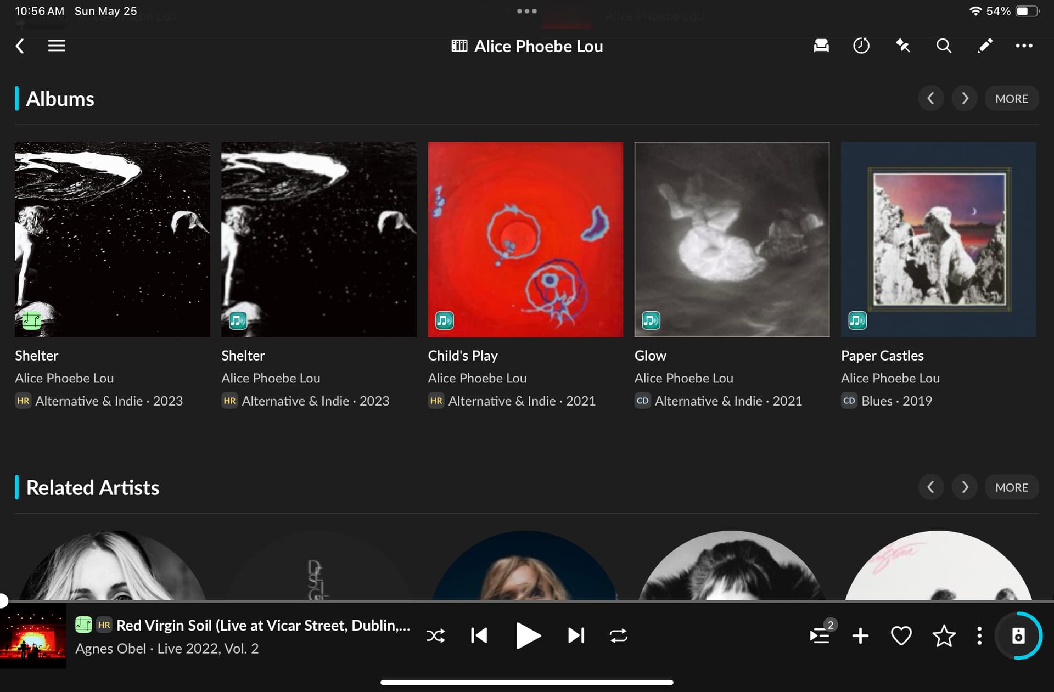Click MORE in Related Artists section
Screen dimensions: 1054x692
click(1011, 487)
